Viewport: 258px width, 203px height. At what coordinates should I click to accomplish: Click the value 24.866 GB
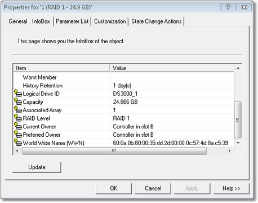pos(125,101)
